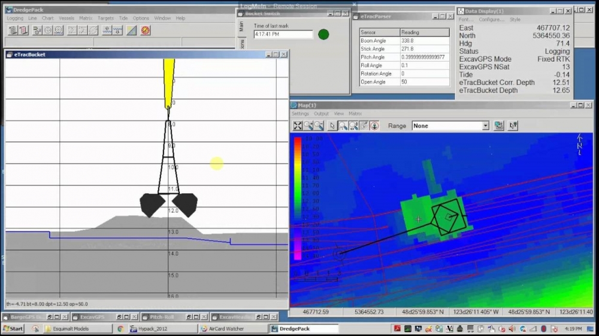
Task: Click Font option in Data Display window
Action: (x=465, y=20)
